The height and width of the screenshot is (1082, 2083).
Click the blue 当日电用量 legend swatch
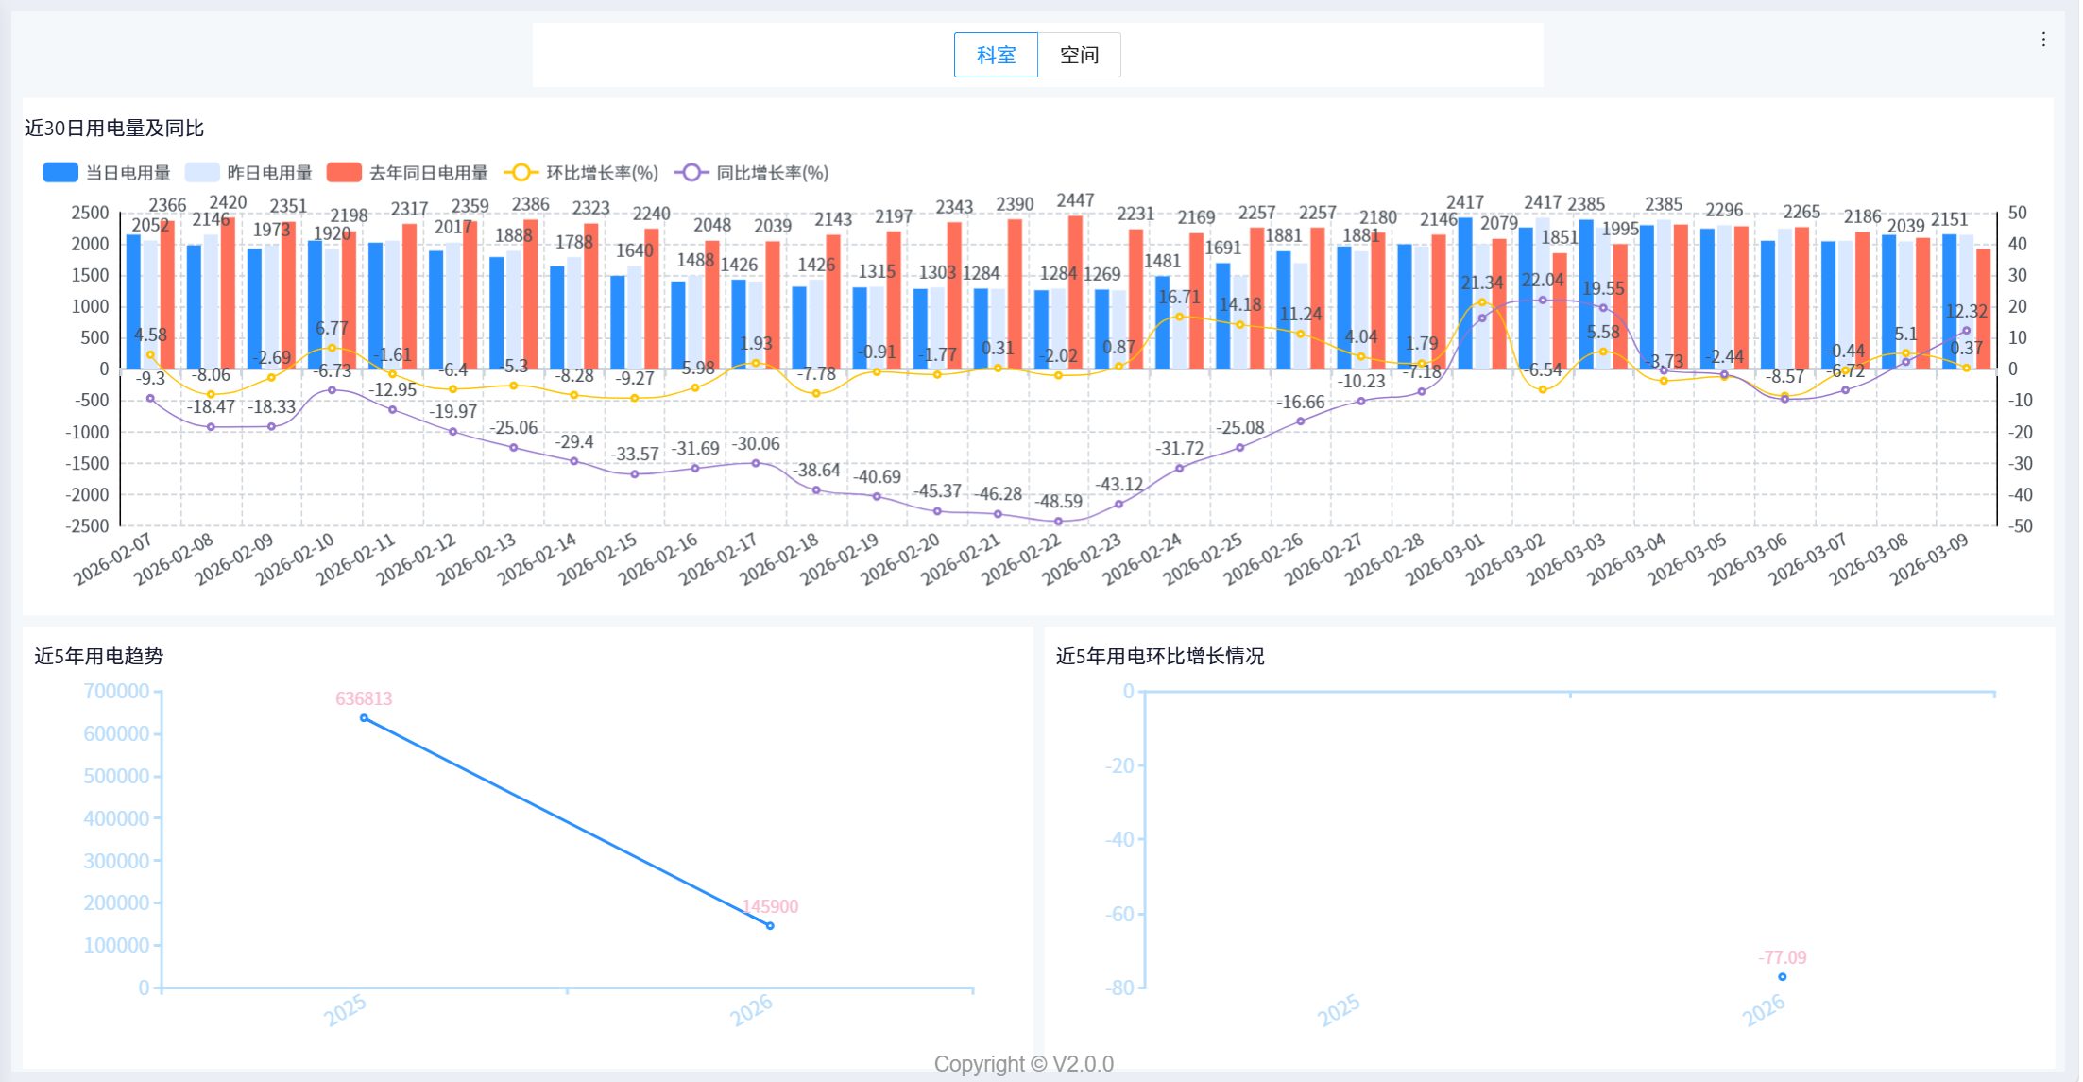[x=60, y=173]
